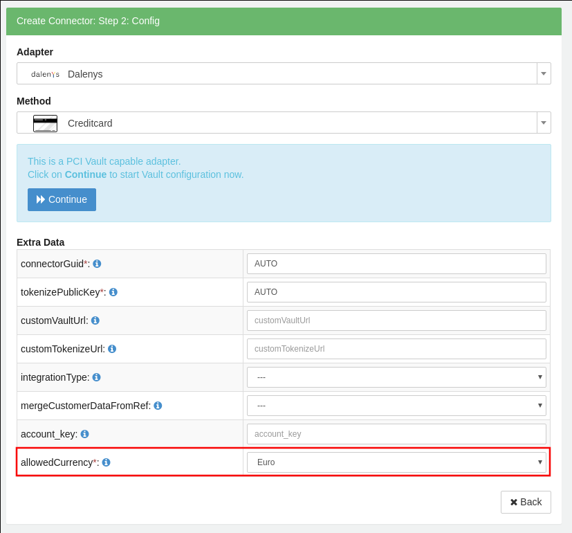572x533 pixels.
Task: Click info icon next to customVaultUrl
Action: [95, 320]
